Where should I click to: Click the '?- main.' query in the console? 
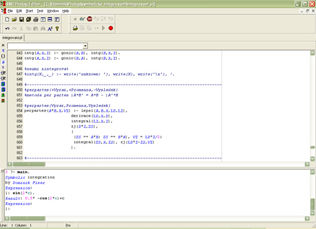(x=20, y=172)
